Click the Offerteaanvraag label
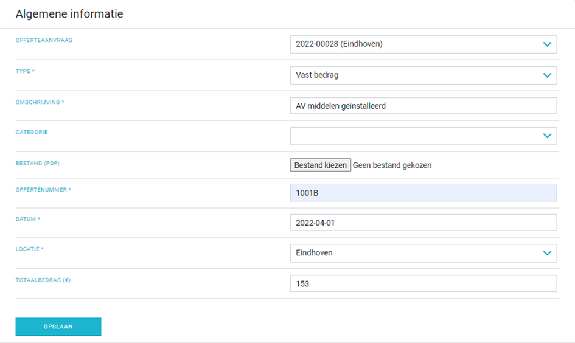Screen dimensions: 575x343 [44, 40]
